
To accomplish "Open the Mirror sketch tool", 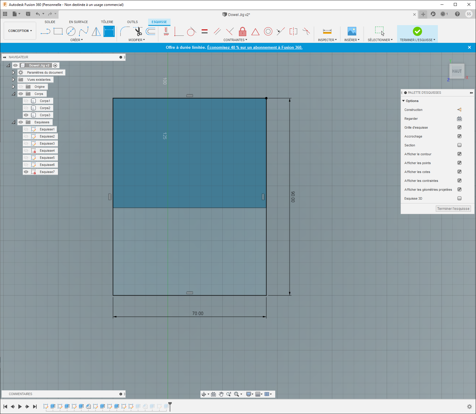I will point(96,31).
